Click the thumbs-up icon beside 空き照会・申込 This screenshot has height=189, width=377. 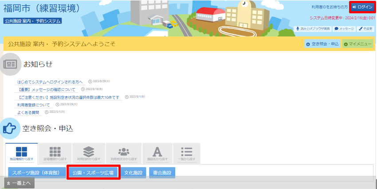tap(10, 128)
